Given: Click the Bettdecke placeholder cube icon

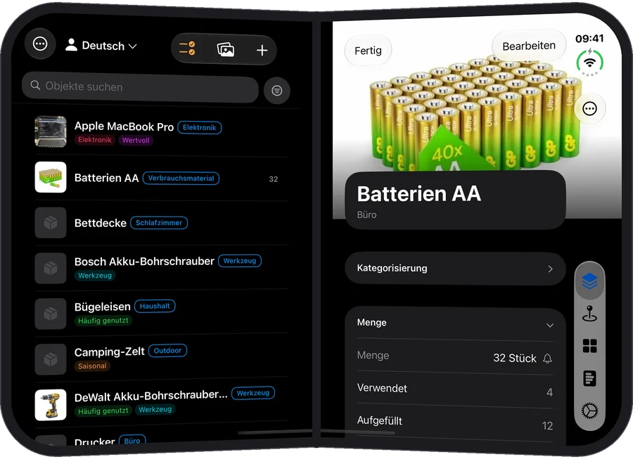Looking at the screenshot, I should [51, 223].
